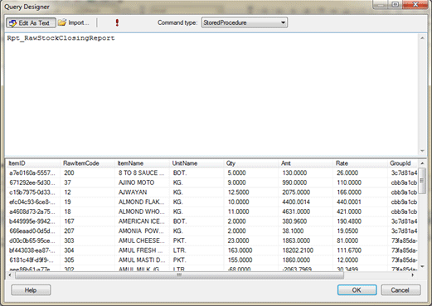Open the Import query option
The image size is (432, 306).
(74, 22)
